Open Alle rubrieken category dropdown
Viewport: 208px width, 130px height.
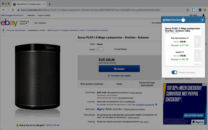click(x=156, y=23)
